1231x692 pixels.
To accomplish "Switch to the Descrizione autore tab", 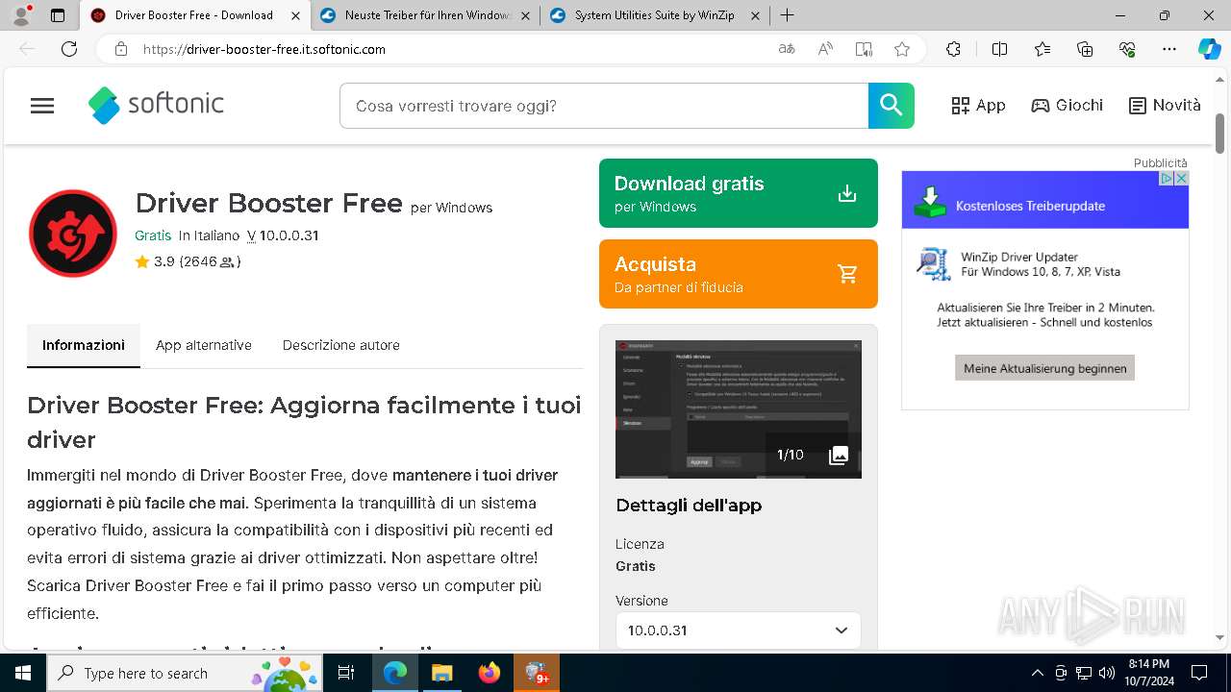I will [340, 345].
